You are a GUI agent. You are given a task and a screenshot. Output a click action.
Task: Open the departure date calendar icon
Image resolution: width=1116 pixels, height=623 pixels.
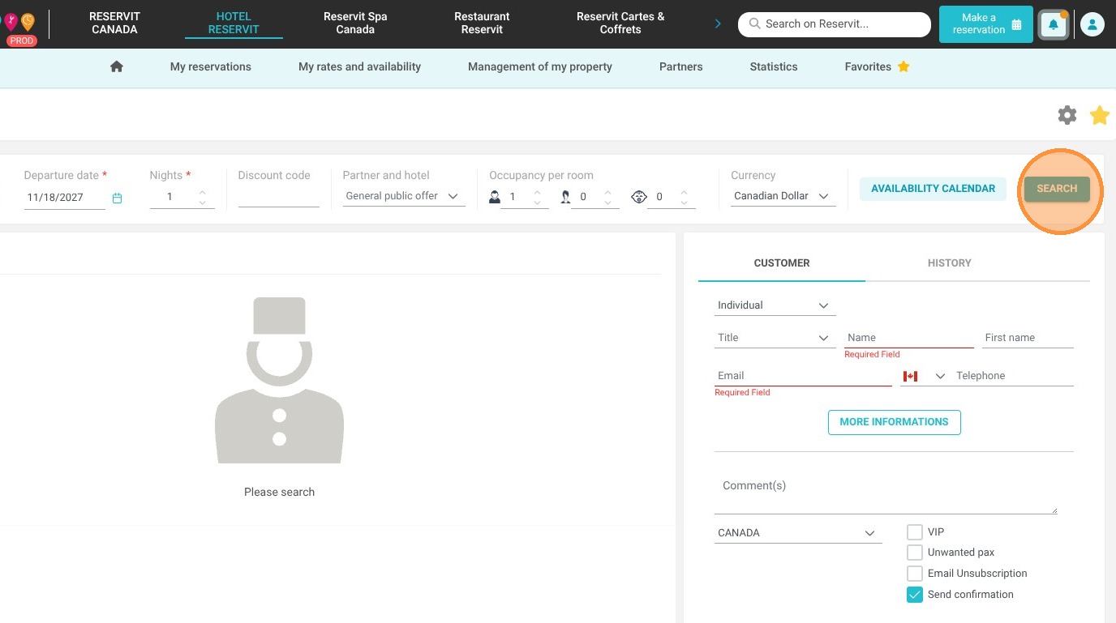118,198
